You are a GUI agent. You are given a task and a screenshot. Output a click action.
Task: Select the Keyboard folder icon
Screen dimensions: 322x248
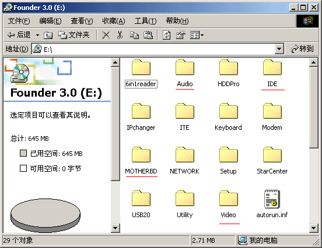tap(228, 111)
